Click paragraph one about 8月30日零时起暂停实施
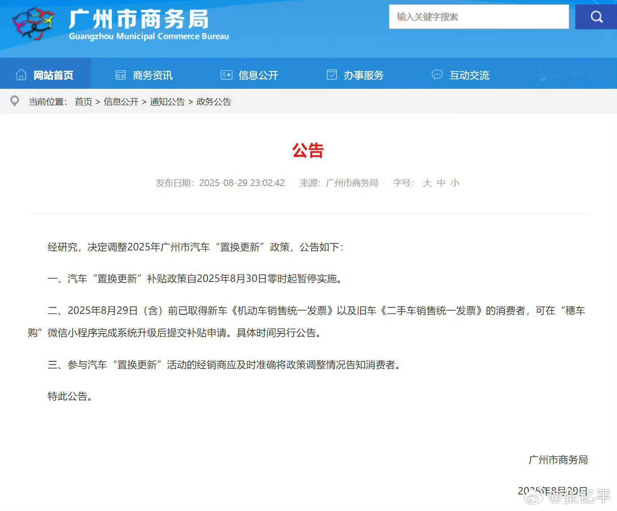 click(195, 279)
